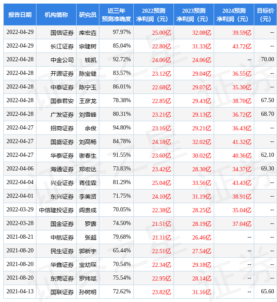This screenshot has width=277, height=302.
Task: Click the 研究员 column header
Action: pos(88,14)
